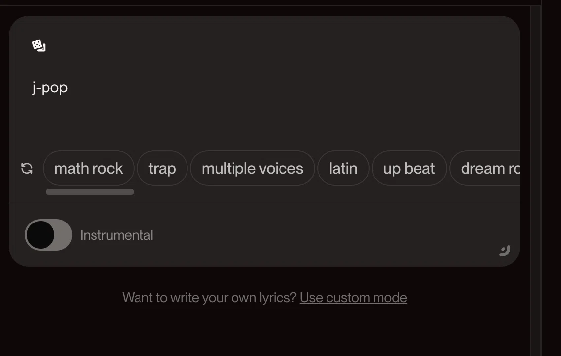Select the partially visible dream chip
The height and width of the screenshot is (356, 561).
click(485, 168)
